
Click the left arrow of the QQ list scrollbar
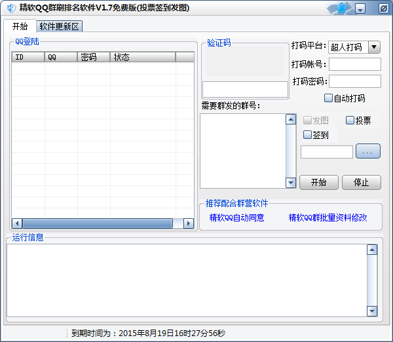pos(17,223)
